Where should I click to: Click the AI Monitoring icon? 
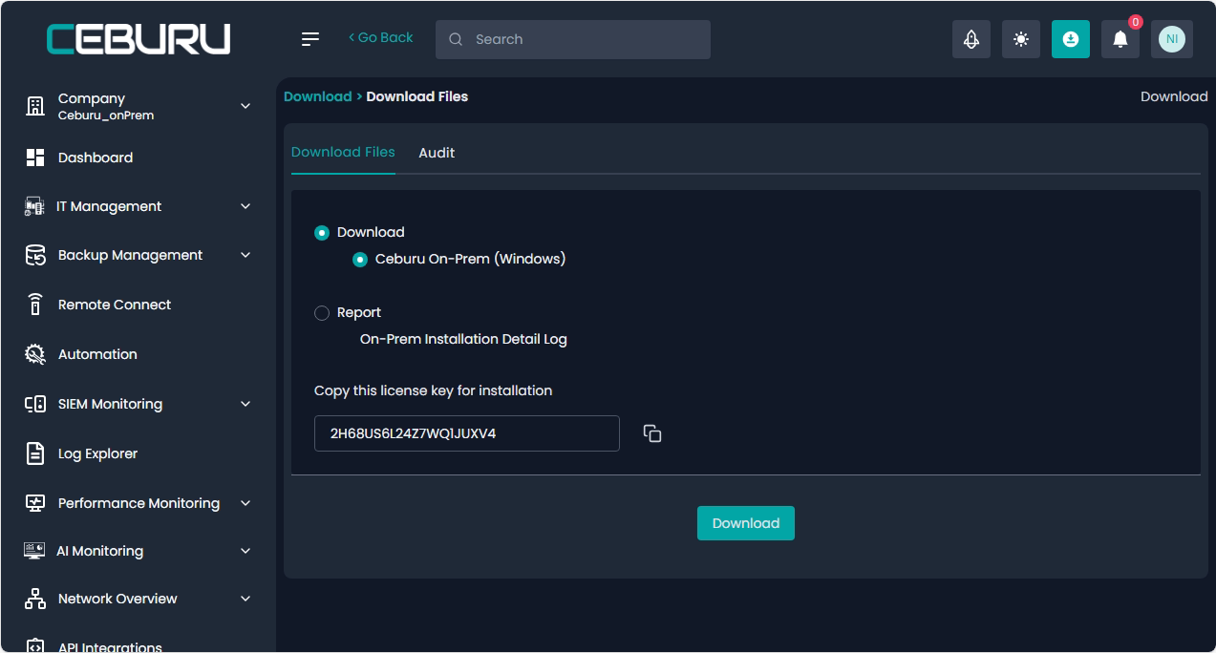(x=34, y=551)
